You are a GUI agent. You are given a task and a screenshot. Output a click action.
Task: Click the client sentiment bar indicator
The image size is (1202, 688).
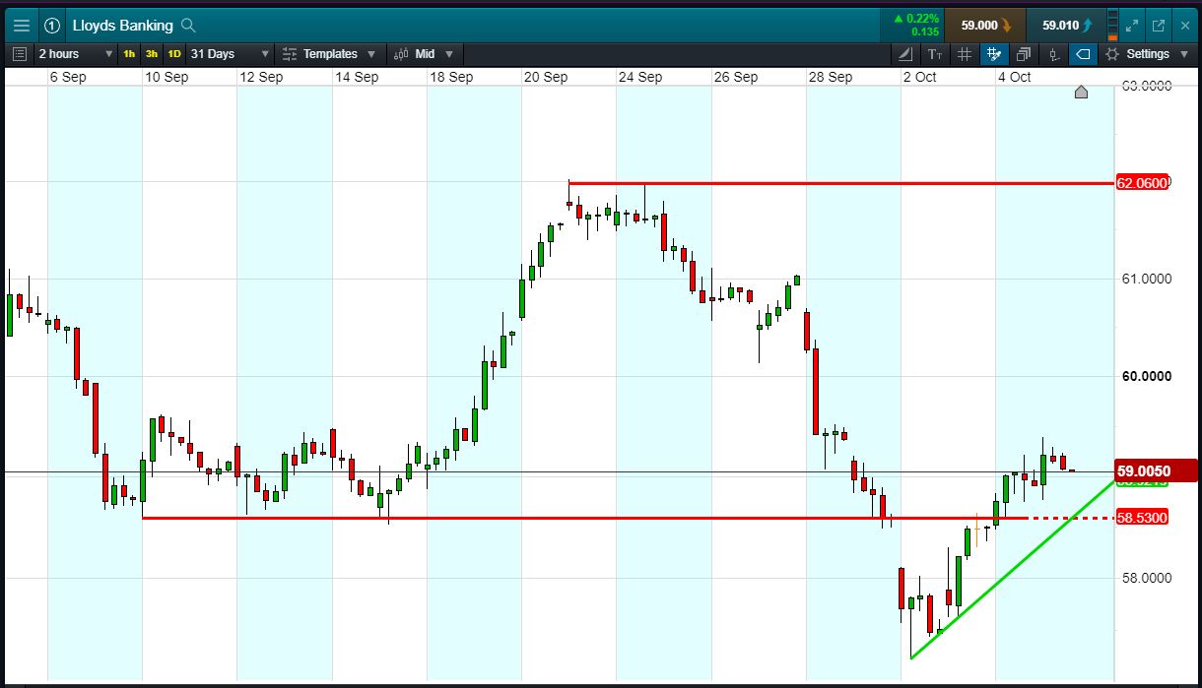1113,26
